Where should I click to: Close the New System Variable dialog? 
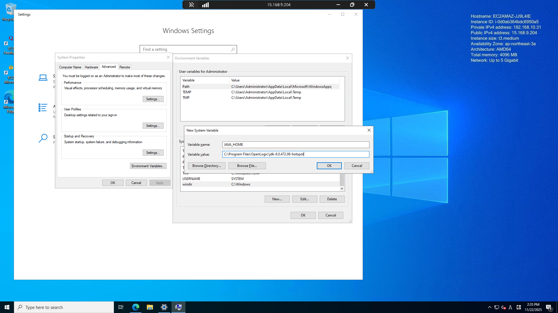click(x=369, y=130)
